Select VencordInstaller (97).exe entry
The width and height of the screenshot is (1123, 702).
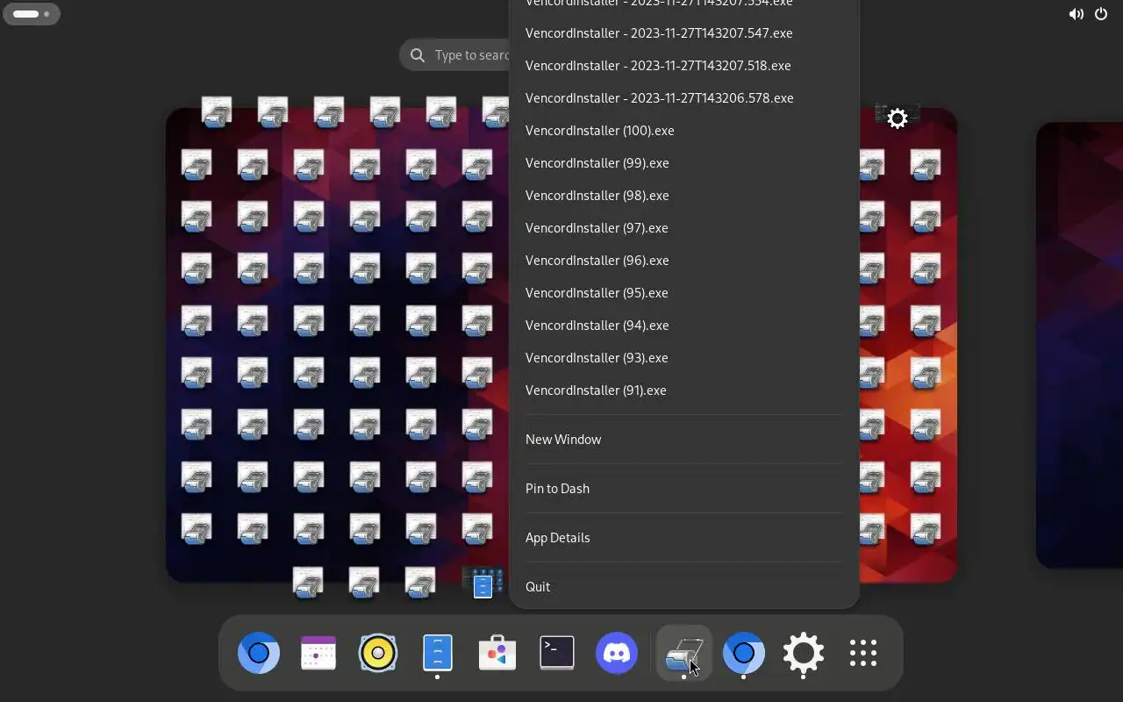coord(684,228)
